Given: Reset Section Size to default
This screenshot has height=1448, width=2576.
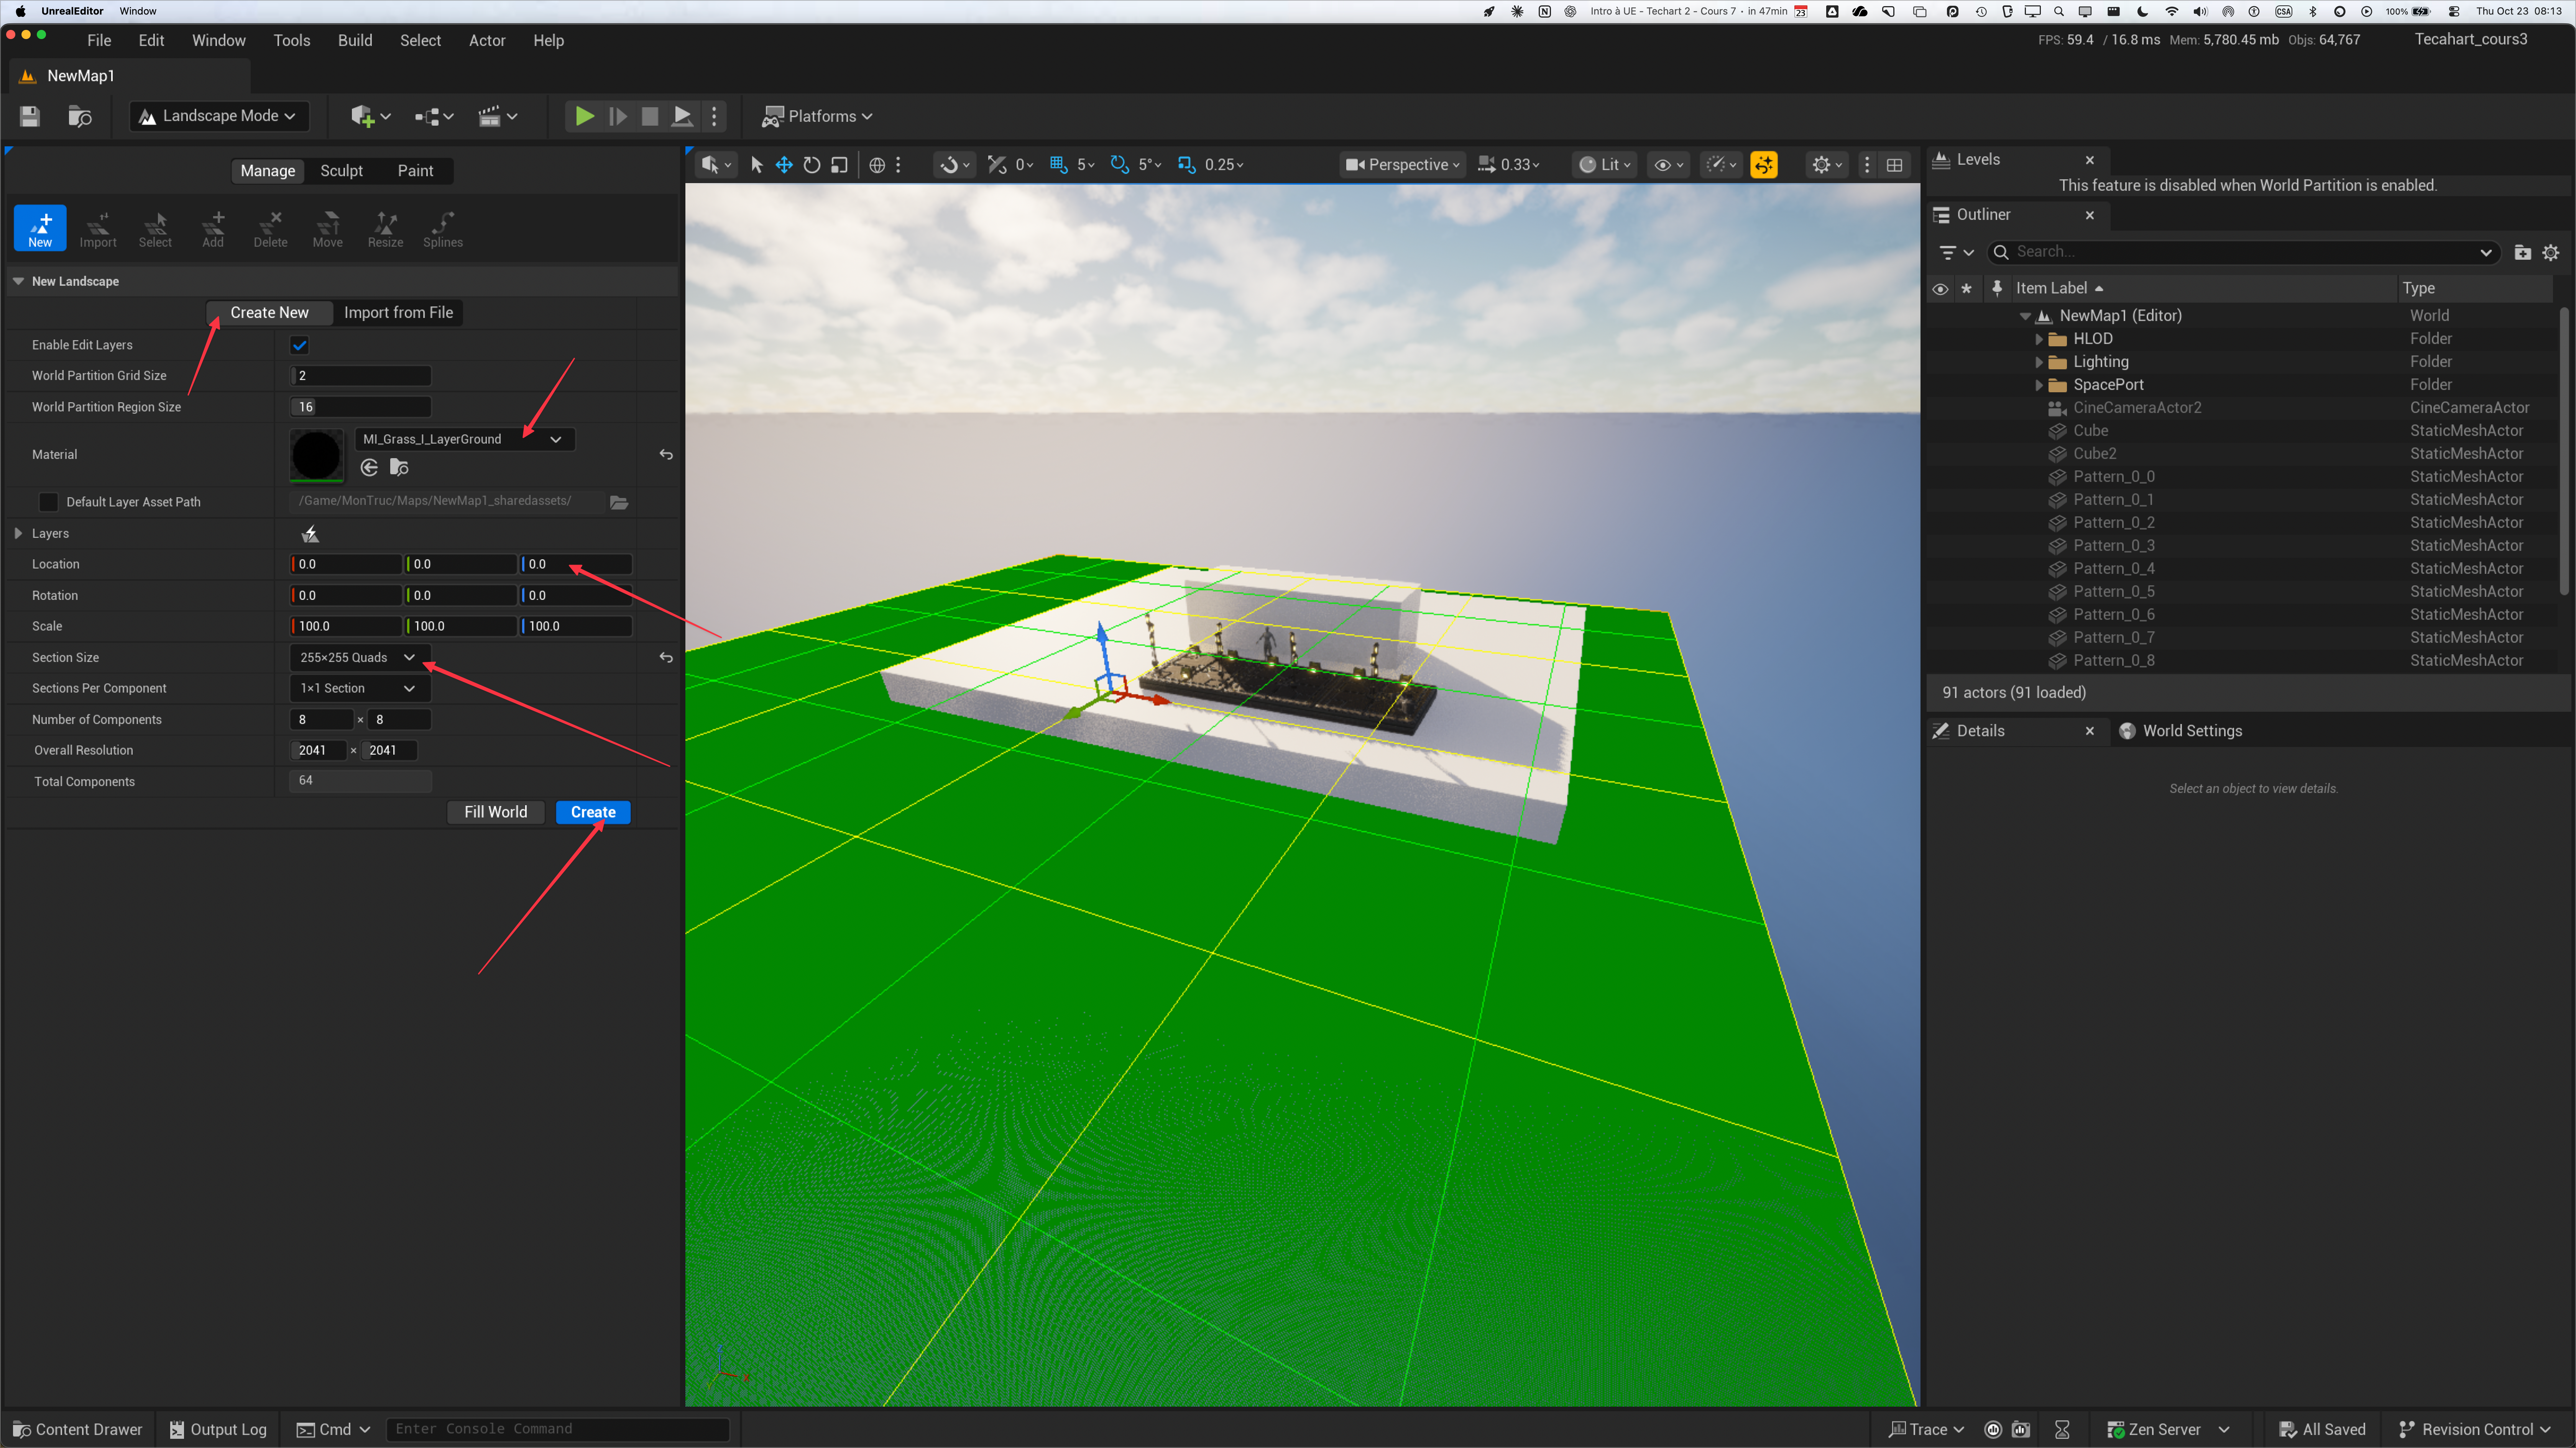Looking at the screenshot, I should click(x=666, y=658).
